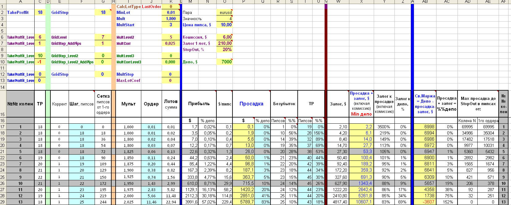
Task: Click the Залог к просадке header
Action: point(384,104)
